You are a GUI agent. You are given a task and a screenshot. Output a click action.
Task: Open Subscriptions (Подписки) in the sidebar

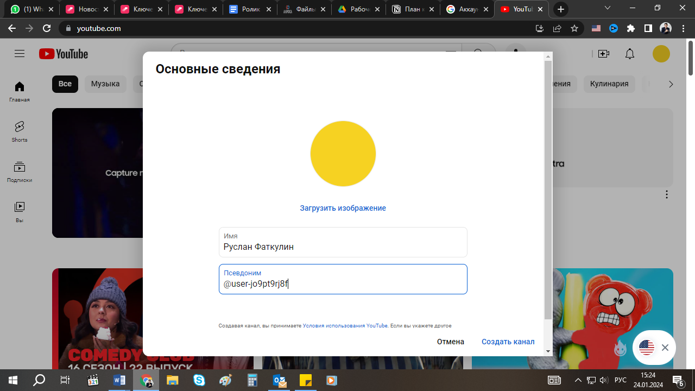pos(20,172)
